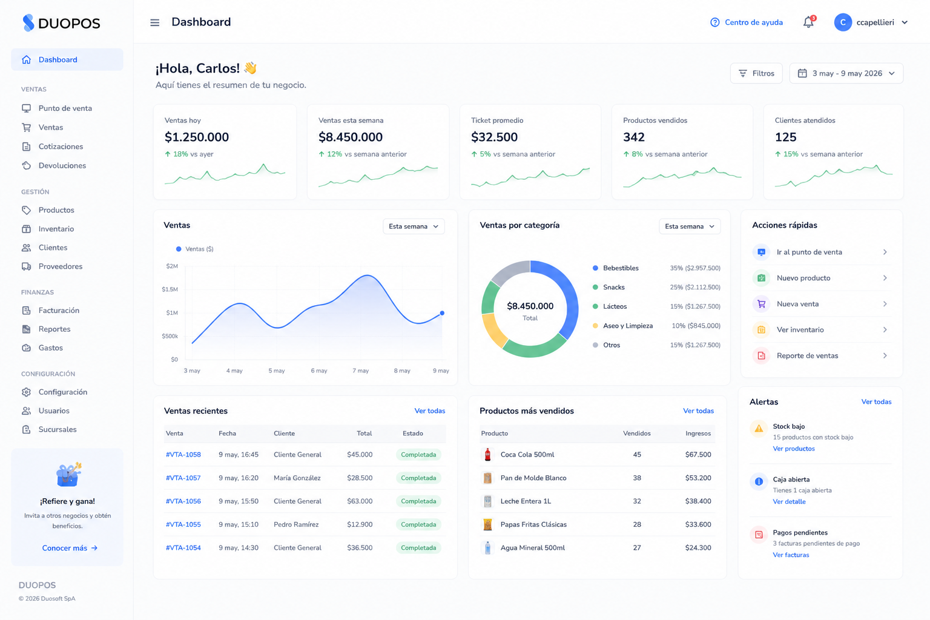Viewport: 930px width, 620px height.
Task: Click the gift box referral illustration
Action: point(68,475)
